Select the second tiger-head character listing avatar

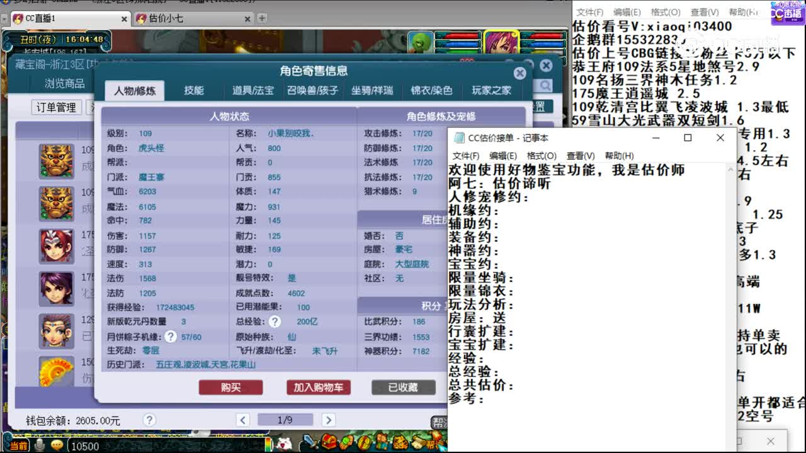(x=57, y=203)
